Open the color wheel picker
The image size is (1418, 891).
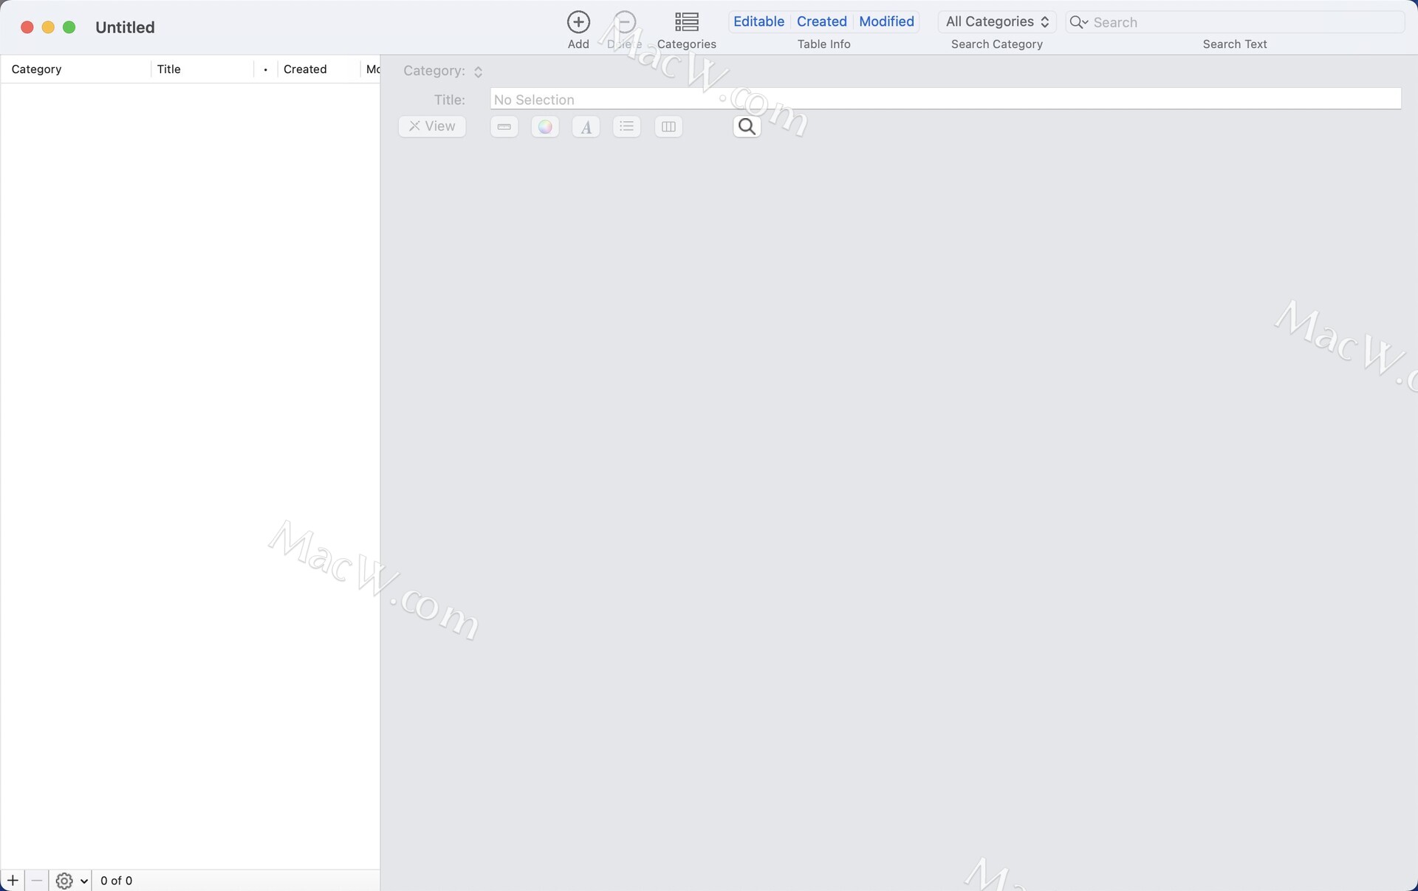(x=545, y=127)
